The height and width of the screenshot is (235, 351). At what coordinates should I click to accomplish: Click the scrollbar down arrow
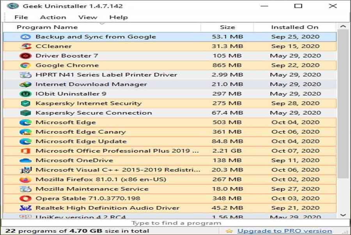pos(343,215)
